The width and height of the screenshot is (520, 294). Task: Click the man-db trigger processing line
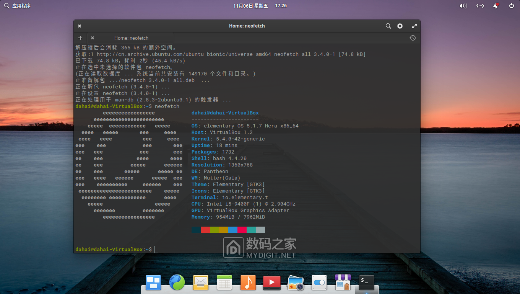[x=153, y=100]
